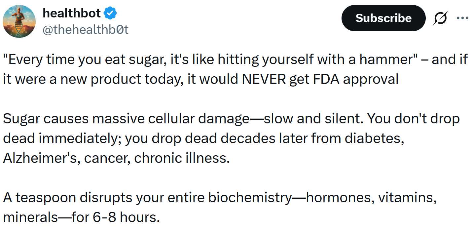Click the "Alzheimer's, cancer, chronic illness" line
The height and width of the screenshot is (227, 473).
[x=116, y=158]
